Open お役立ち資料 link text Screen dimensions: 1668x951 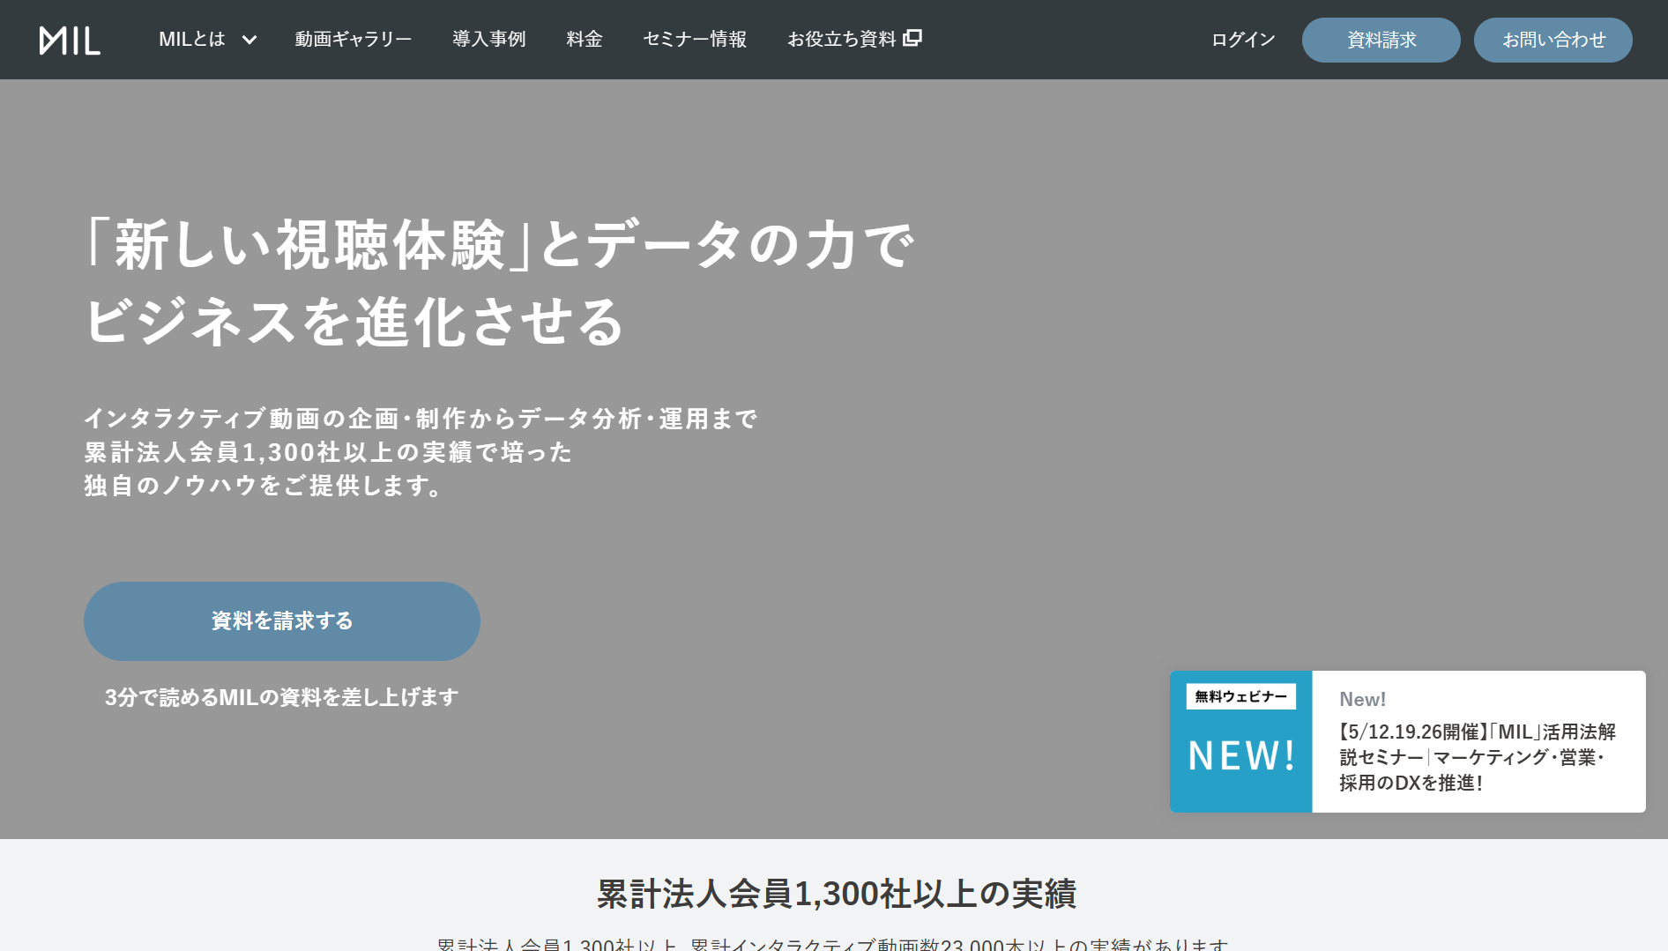click(x=842, y=39)
